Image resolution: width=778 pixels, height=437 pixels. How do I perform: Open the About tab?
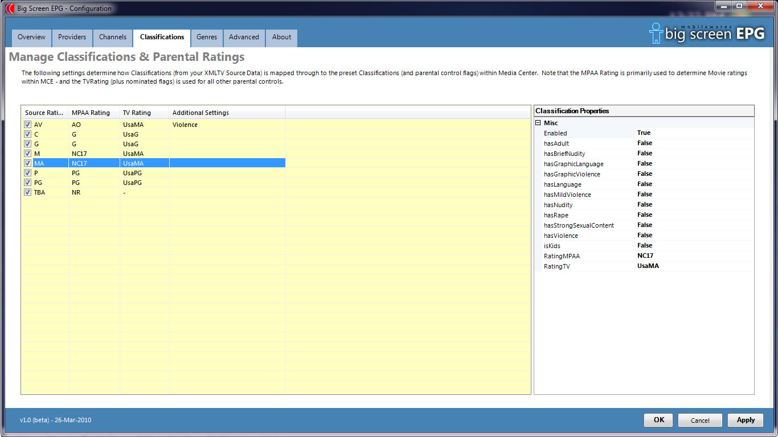point(281,38)
